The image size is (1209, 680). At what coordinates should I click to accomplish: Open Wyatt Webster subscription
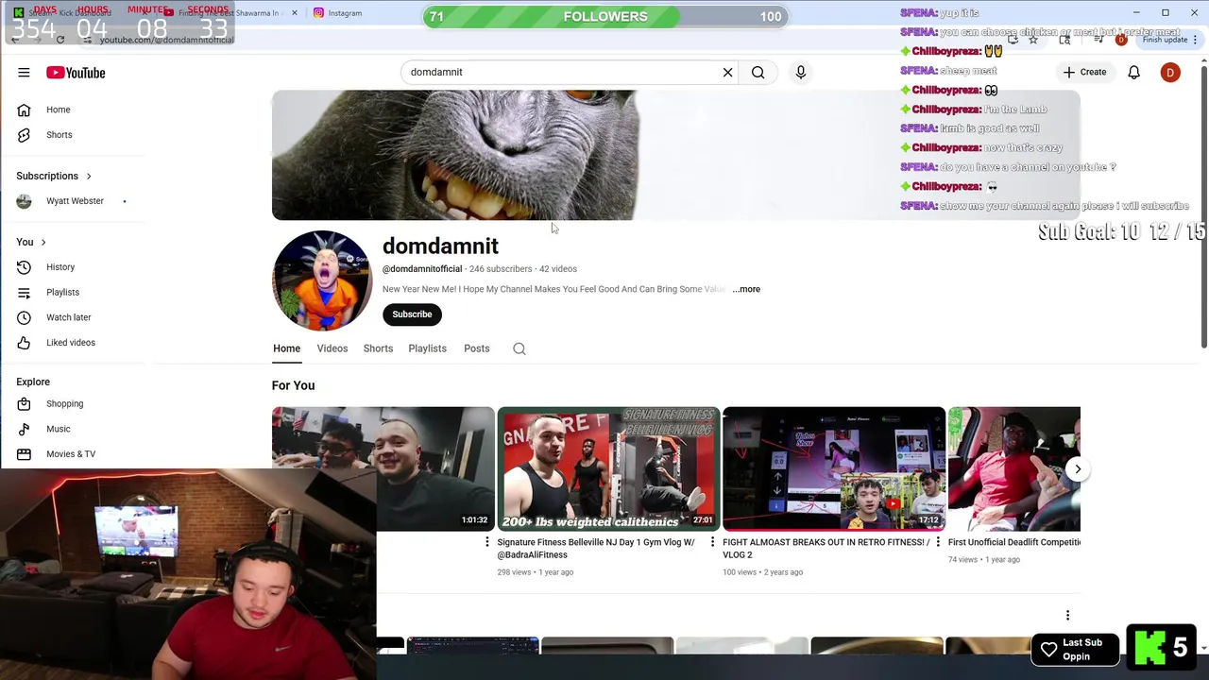(x=73, y=201)
